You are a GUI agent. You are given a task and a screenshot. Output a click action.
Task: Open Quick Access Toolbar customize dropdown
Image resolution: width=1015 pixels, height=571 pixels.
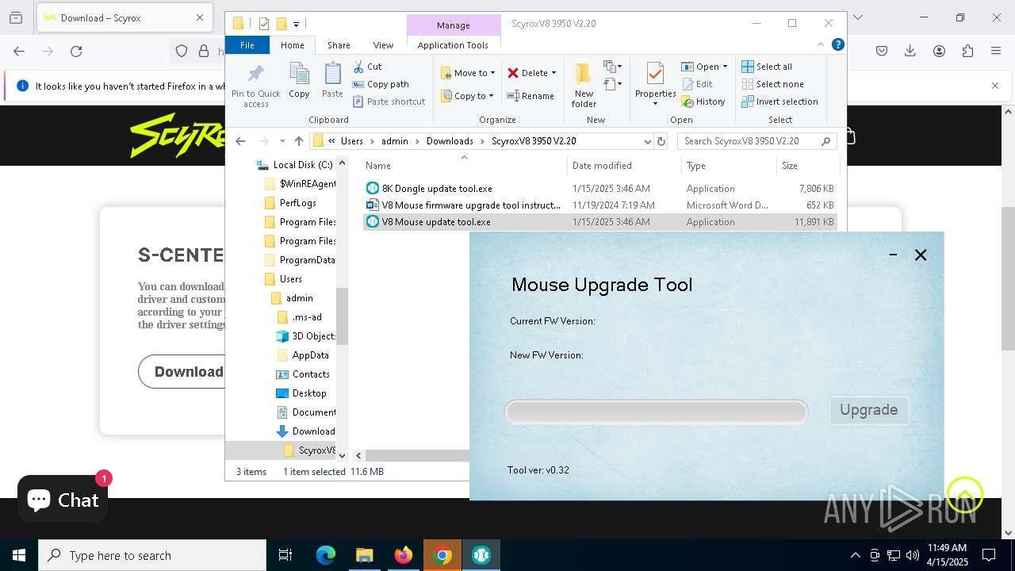click(x=296, y=24)
